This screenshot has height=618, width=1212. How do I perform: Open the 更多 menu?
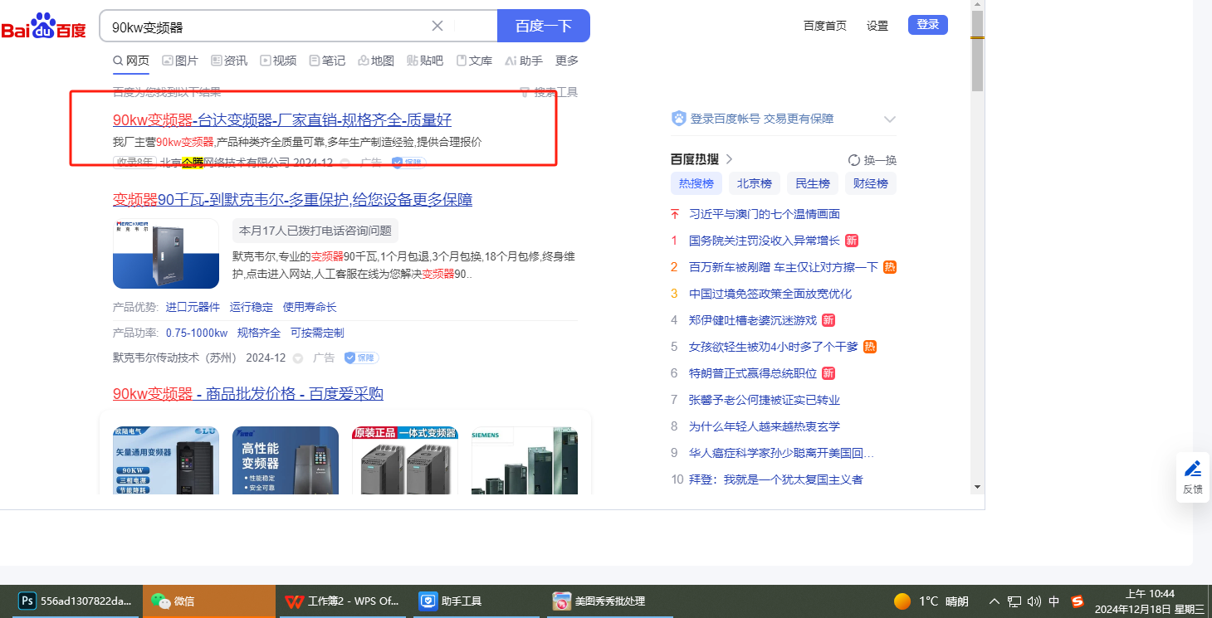click(x=567, y=61)
